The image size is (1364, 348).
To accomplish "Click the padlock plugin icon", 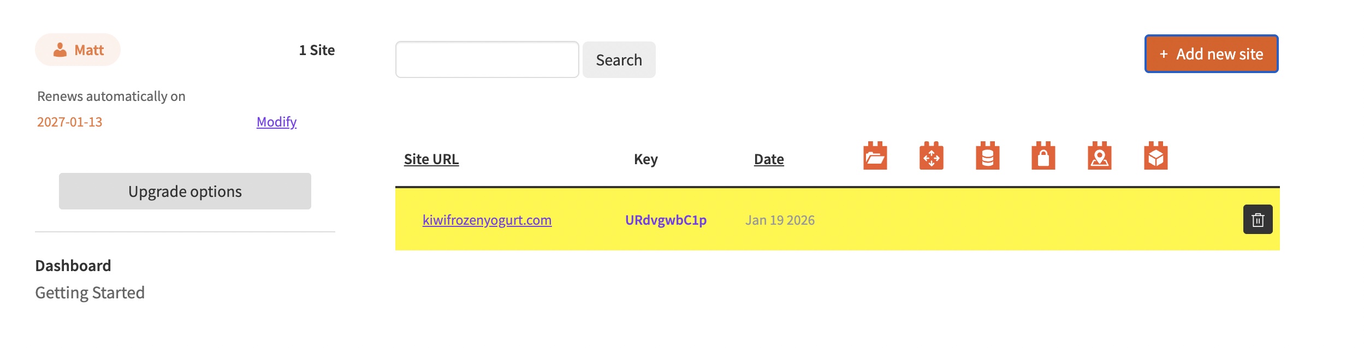I will [x=1043, y=157].
